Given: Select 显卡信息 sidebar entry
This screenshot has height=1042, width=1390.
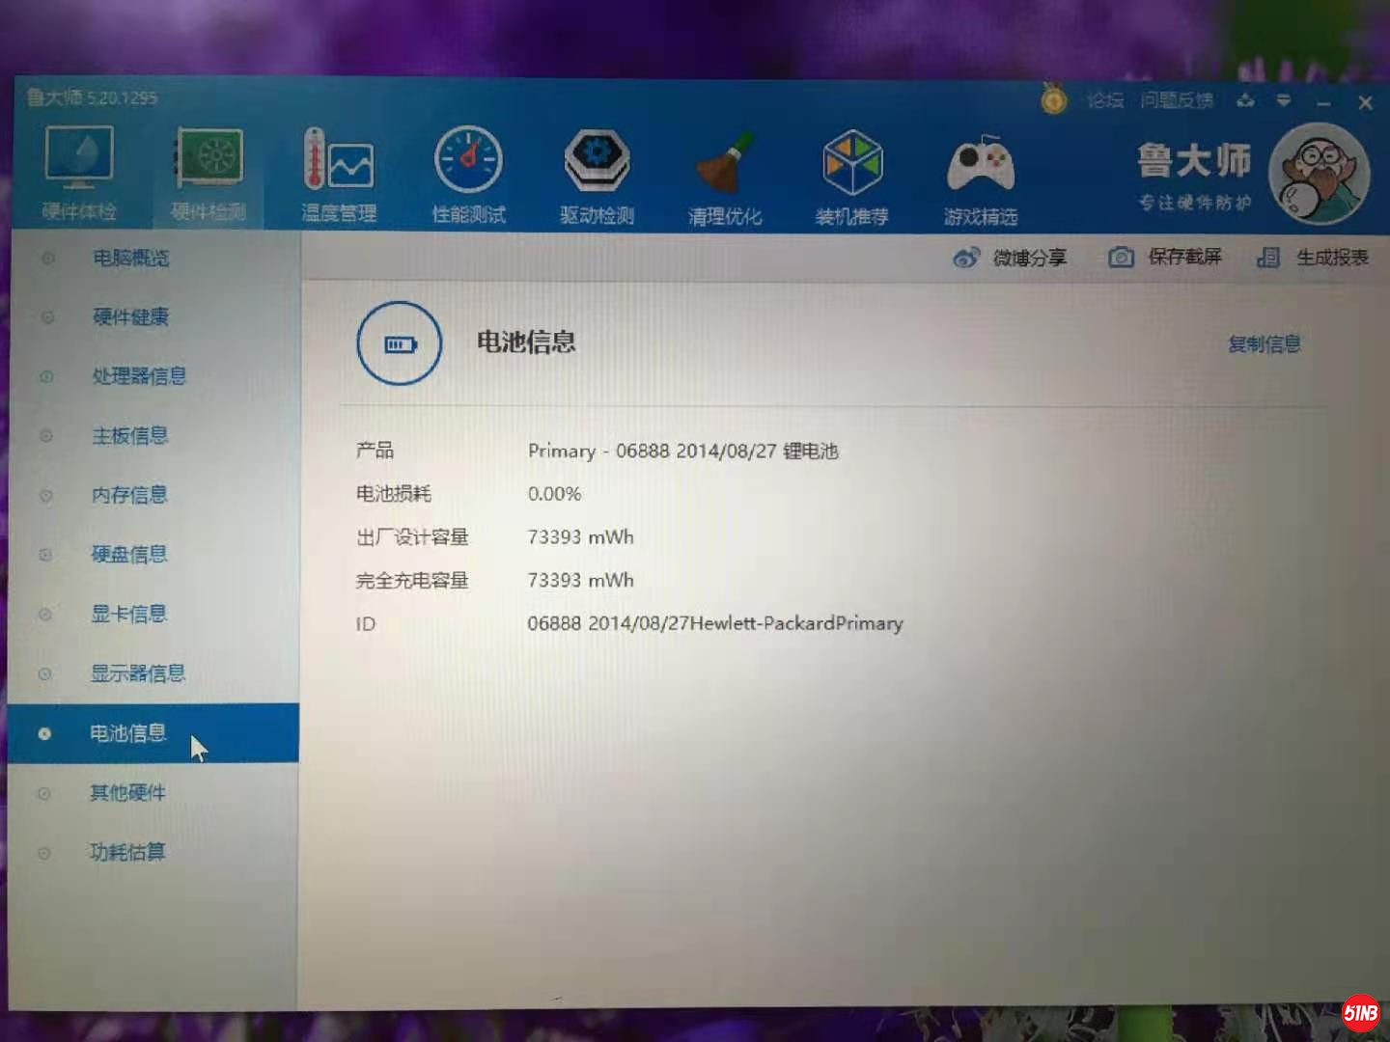Looking at the screenshot, I should point(128,614).
